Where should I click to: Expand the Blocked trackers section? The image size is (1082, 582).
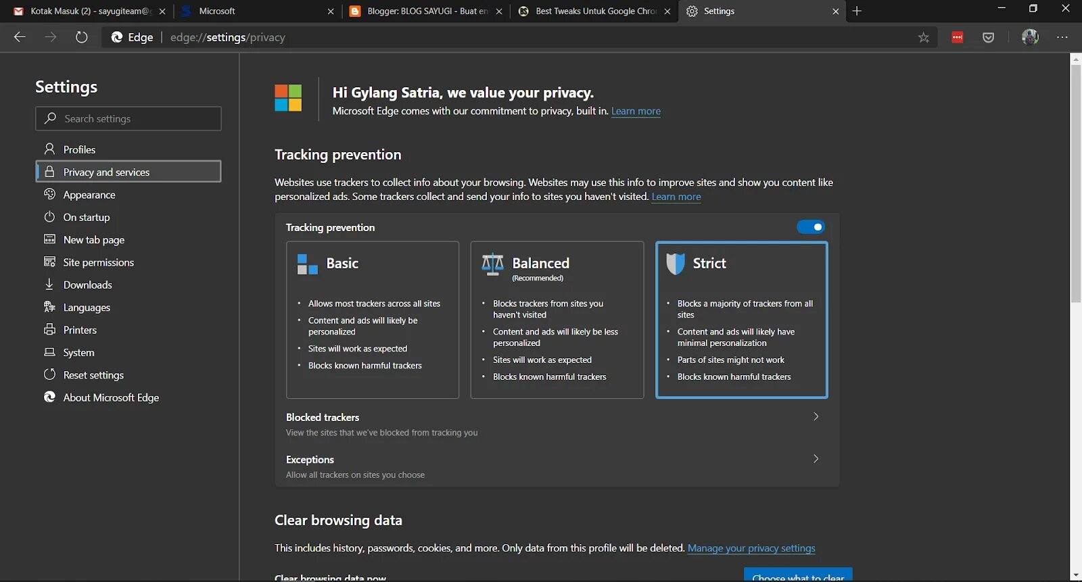816,417
